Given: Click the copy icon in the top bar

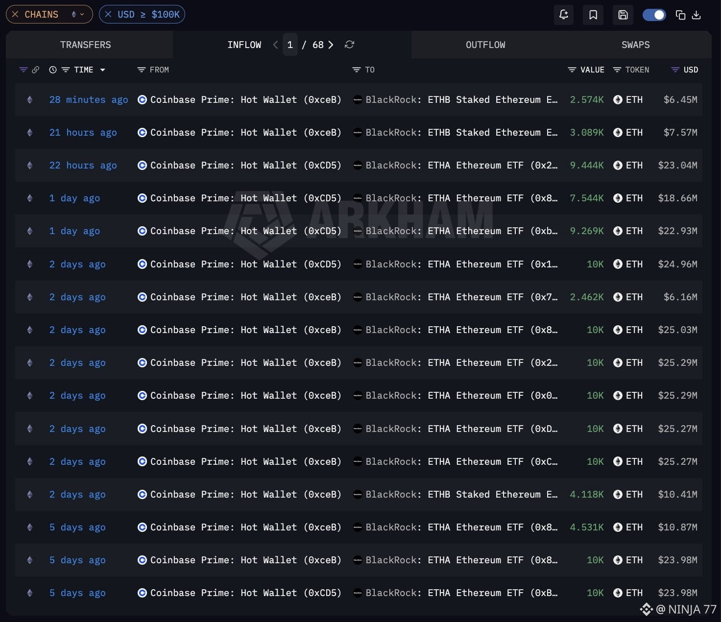Looking at the screenshot, I should click(x=680, y=15).
